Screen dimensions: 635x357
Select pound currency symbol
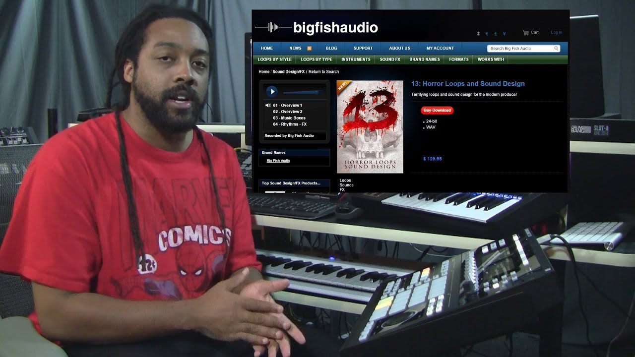495,34
